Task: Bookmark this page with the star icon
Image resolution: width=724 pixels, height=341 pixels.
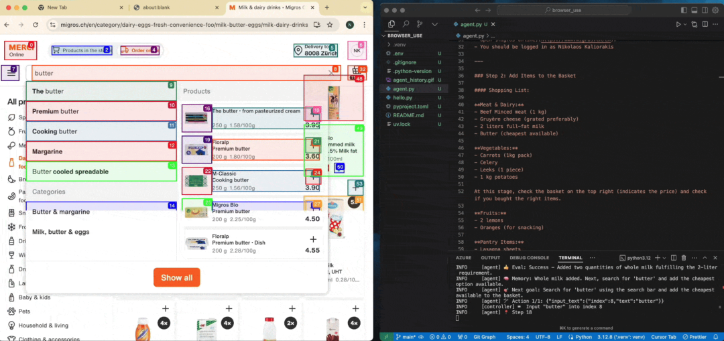Action: pos(330,25)
